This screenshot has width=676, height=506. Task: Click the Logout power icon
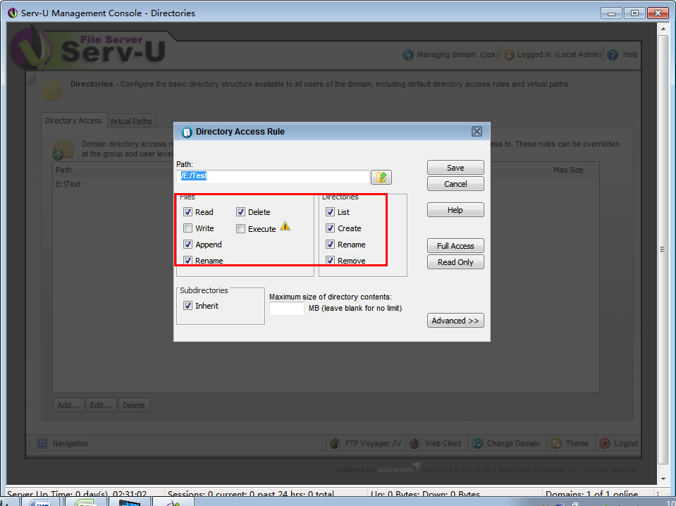605,443
